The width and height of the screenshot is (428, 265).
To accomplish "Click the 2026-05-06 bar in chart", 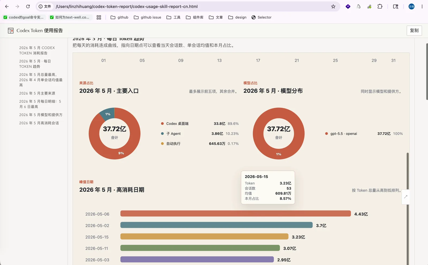I will pos(235,213).
